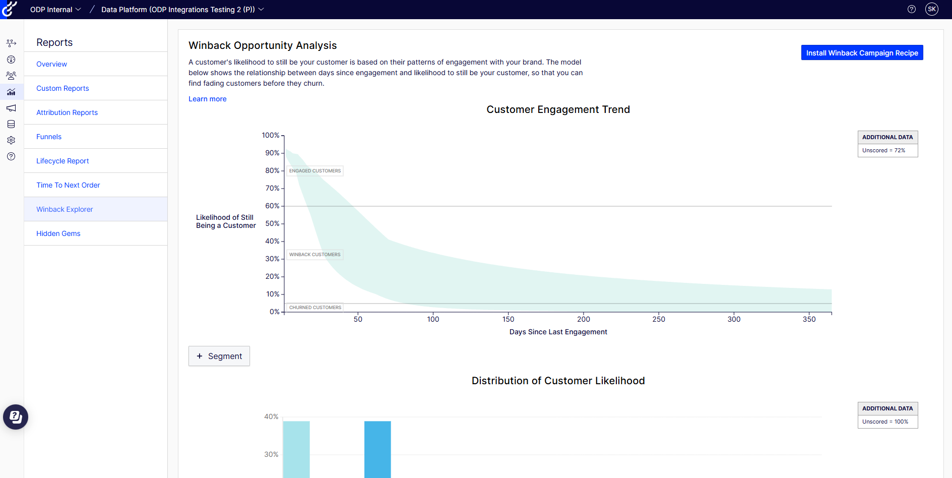Screen dimensions: 952x478
Task: Open the campaigns megaphone icon
Action: [x=11, y=108]
